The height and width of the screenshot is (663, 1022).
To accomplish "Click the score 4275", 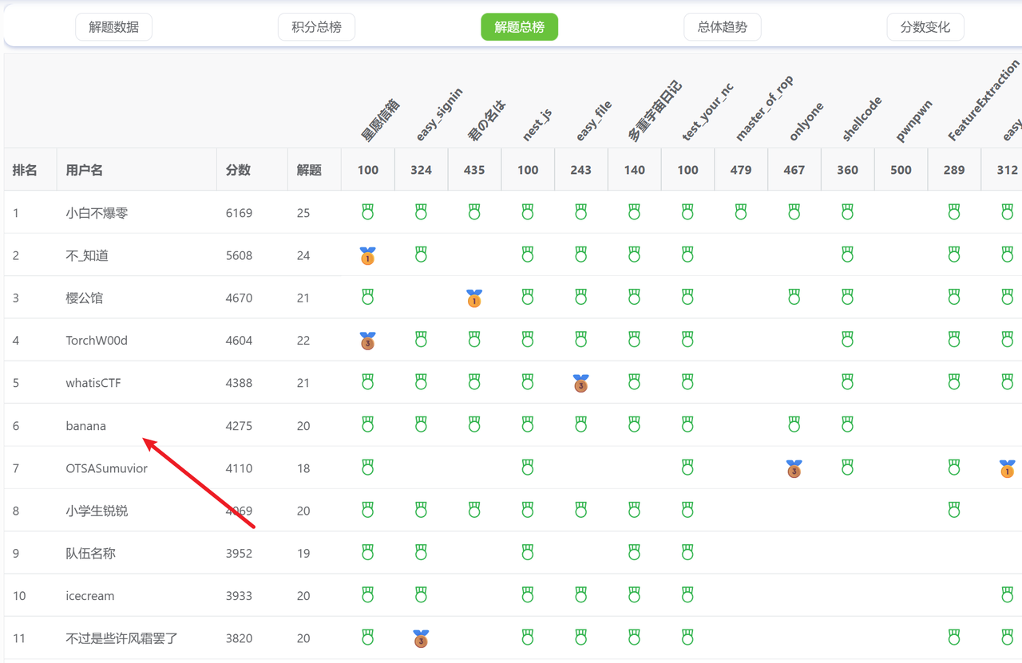I will coord(239,426).
